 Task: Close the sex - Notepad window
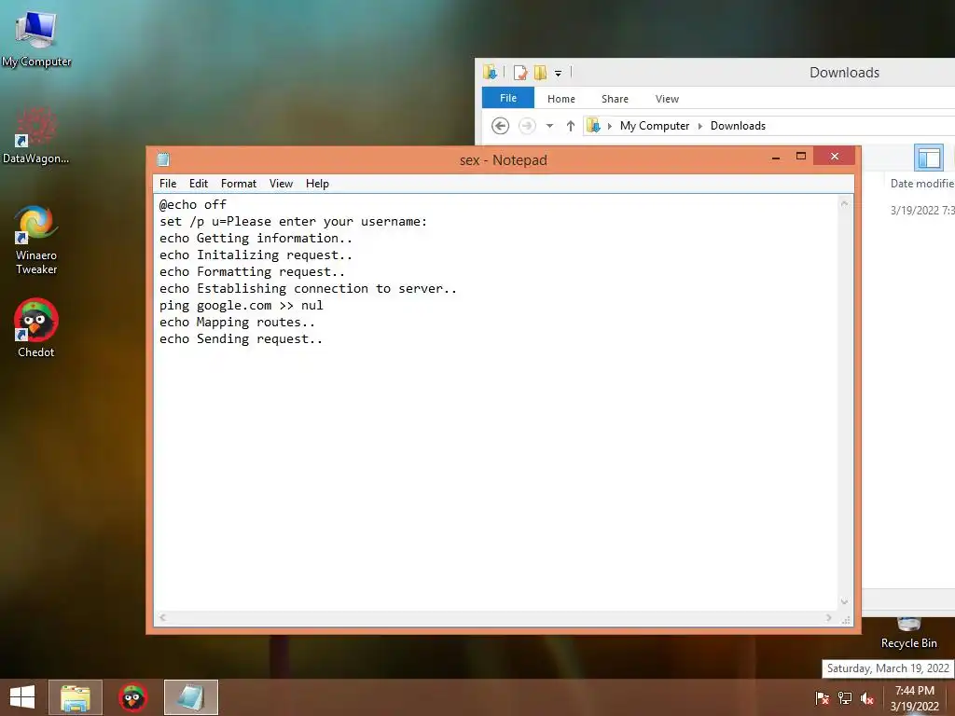point(835,157)
